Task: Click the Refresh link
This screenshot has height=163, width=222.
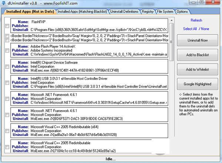Action: click(x=196, y=20)
